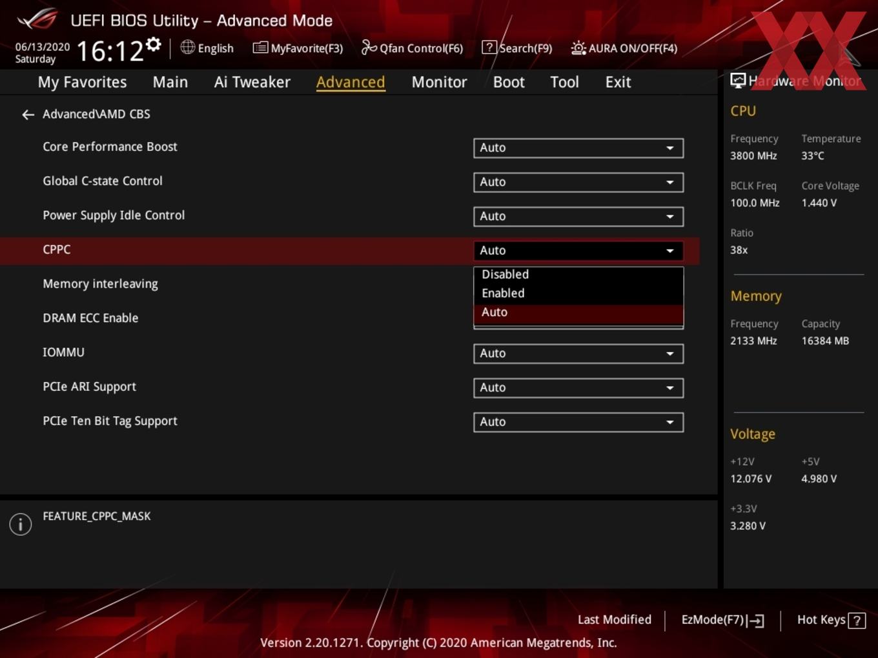
Task: Select the Advanced tab
Action: 351,82
